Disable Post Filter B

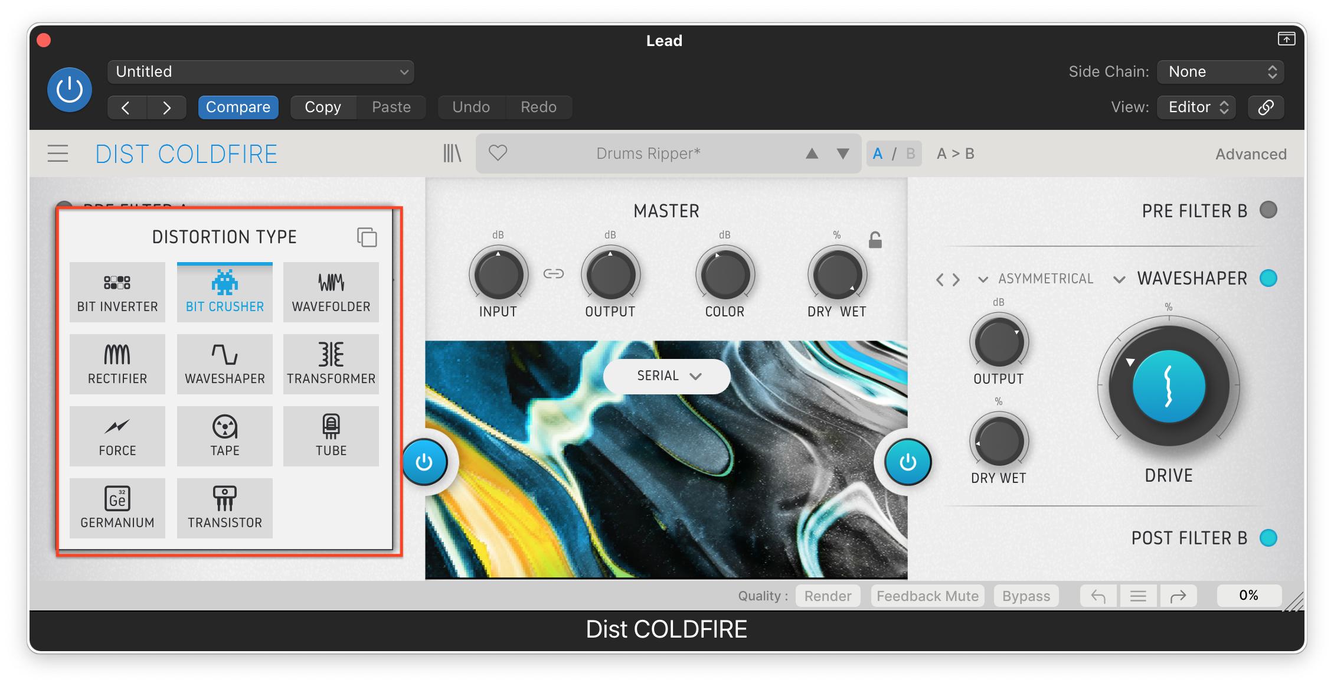coord(1268,538)
